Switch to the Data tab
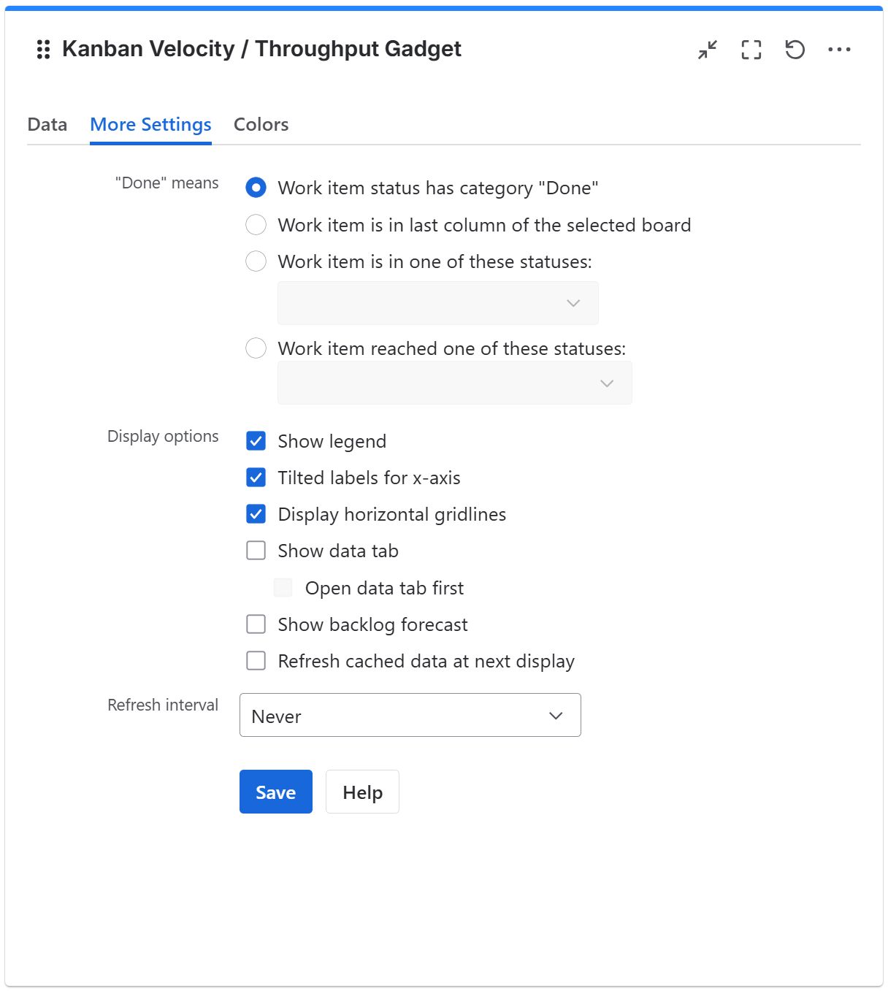The height and width of the screenshot is (991, 888). [47, 124]
